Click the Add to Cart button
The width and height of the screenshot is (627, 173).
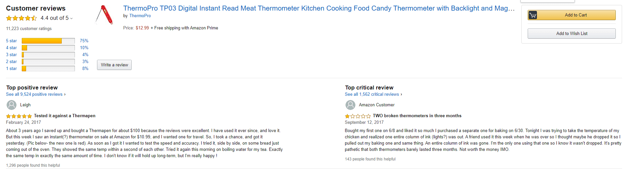click(x=576, y=15)
